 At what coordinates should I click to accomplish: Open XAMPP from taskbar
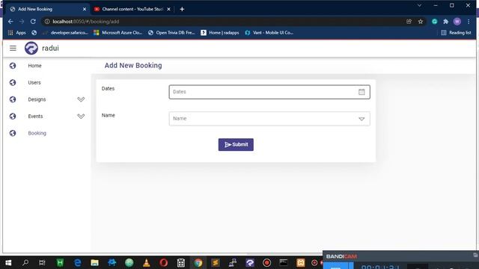[x=301, y=262]
